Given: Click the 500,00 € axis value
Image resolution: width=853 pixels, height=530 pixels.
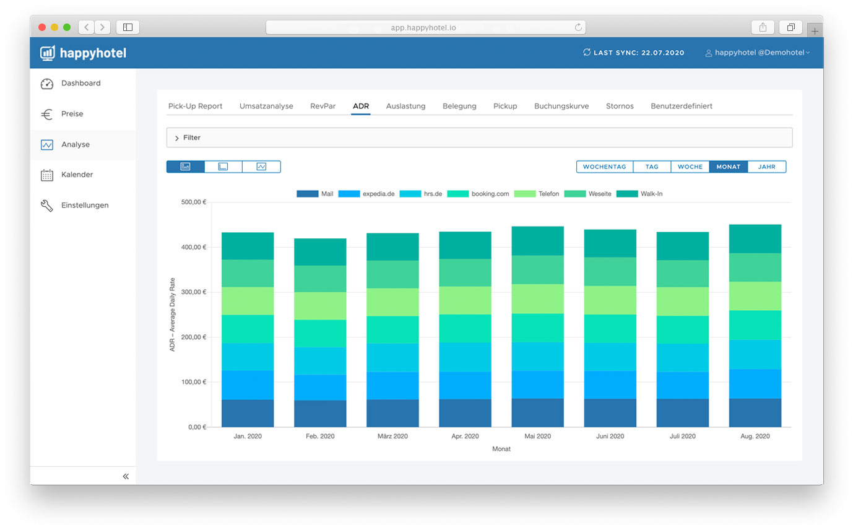Looking at the screenshot, I should coord(194,202).
